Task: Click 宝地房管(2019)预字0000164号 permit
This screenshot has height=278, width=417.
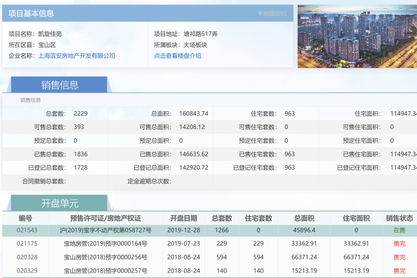Action: pyautogui.click(x=105, y=244)
